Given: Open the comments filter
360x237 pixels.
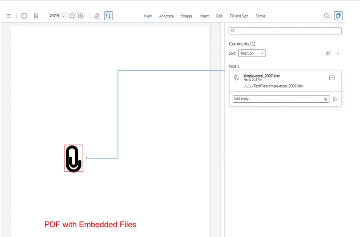Looking at the screenshot, I should click(x=338, y=53).
